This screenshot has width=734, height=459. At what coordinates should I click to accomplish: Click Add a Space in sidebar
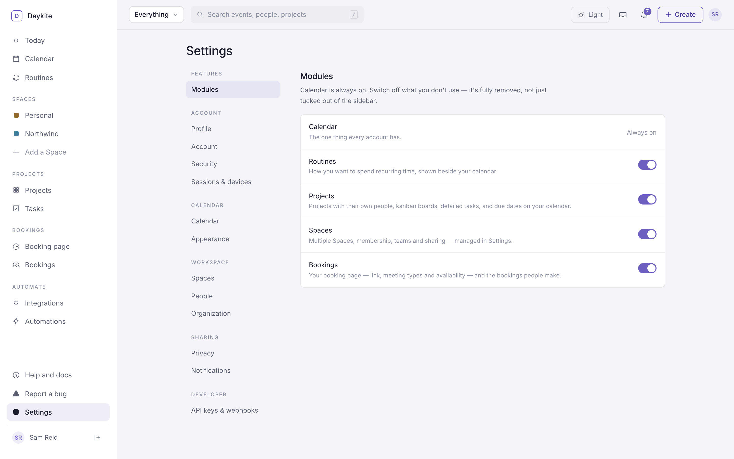(58, 152)
